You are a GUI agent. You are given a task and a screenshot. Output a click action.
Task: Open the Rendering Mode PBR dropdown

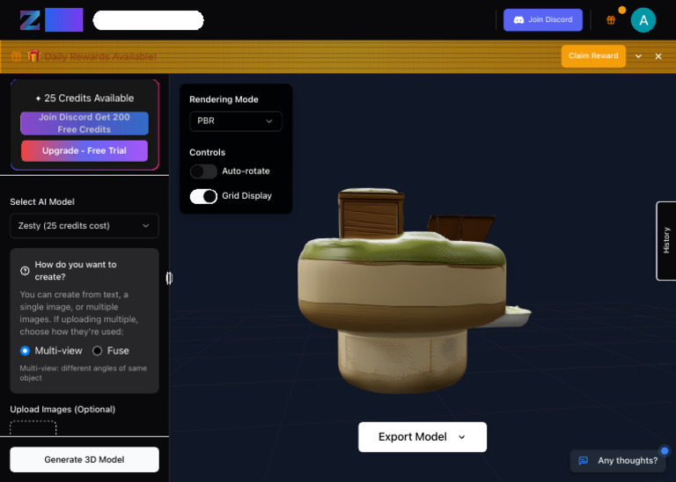[x=235, y=121]
